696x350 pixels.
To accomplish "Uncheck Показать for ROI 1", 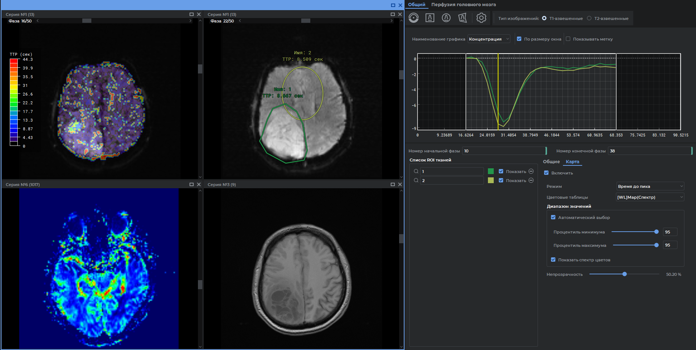I will coord(501,171).
